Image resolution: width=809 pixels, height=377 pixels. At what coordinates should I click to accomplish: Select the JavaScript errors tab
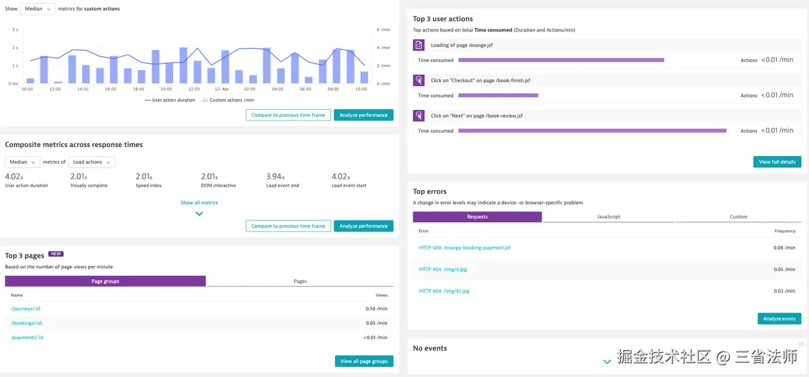[x=609, y=217]
